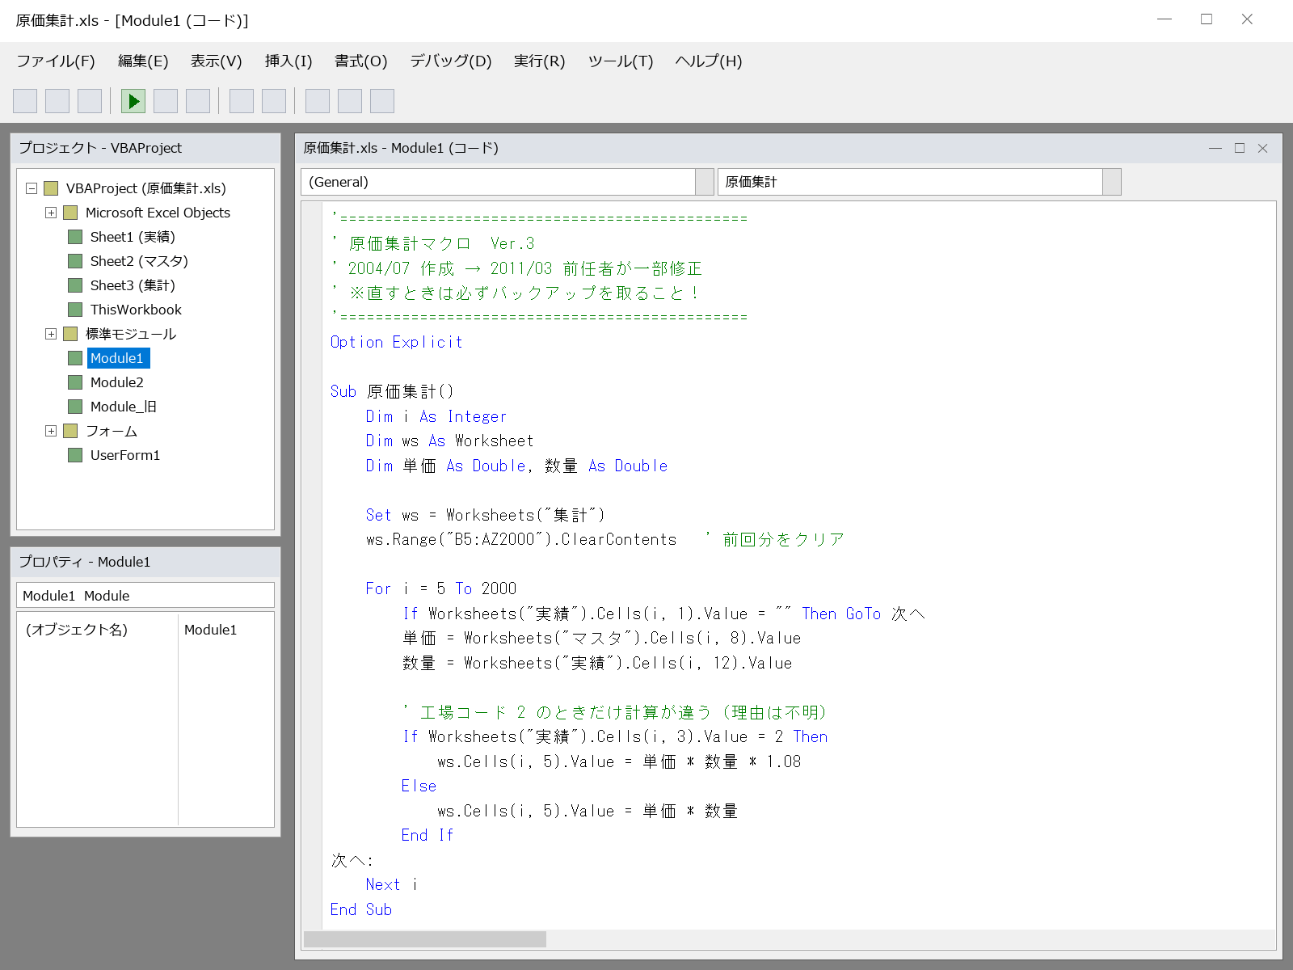The image size is (1293, 970).
Task: Expand the フォーム node
Action: click(51, 431)
